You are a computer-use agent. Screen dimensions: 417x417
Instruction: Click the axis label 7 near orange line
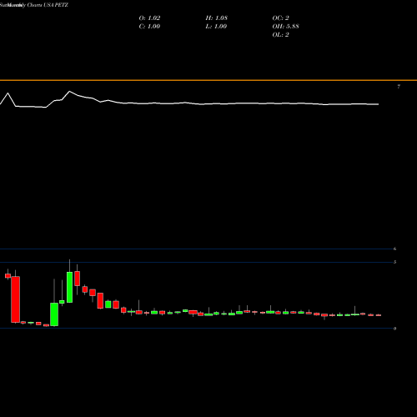[x=399, y=87]
